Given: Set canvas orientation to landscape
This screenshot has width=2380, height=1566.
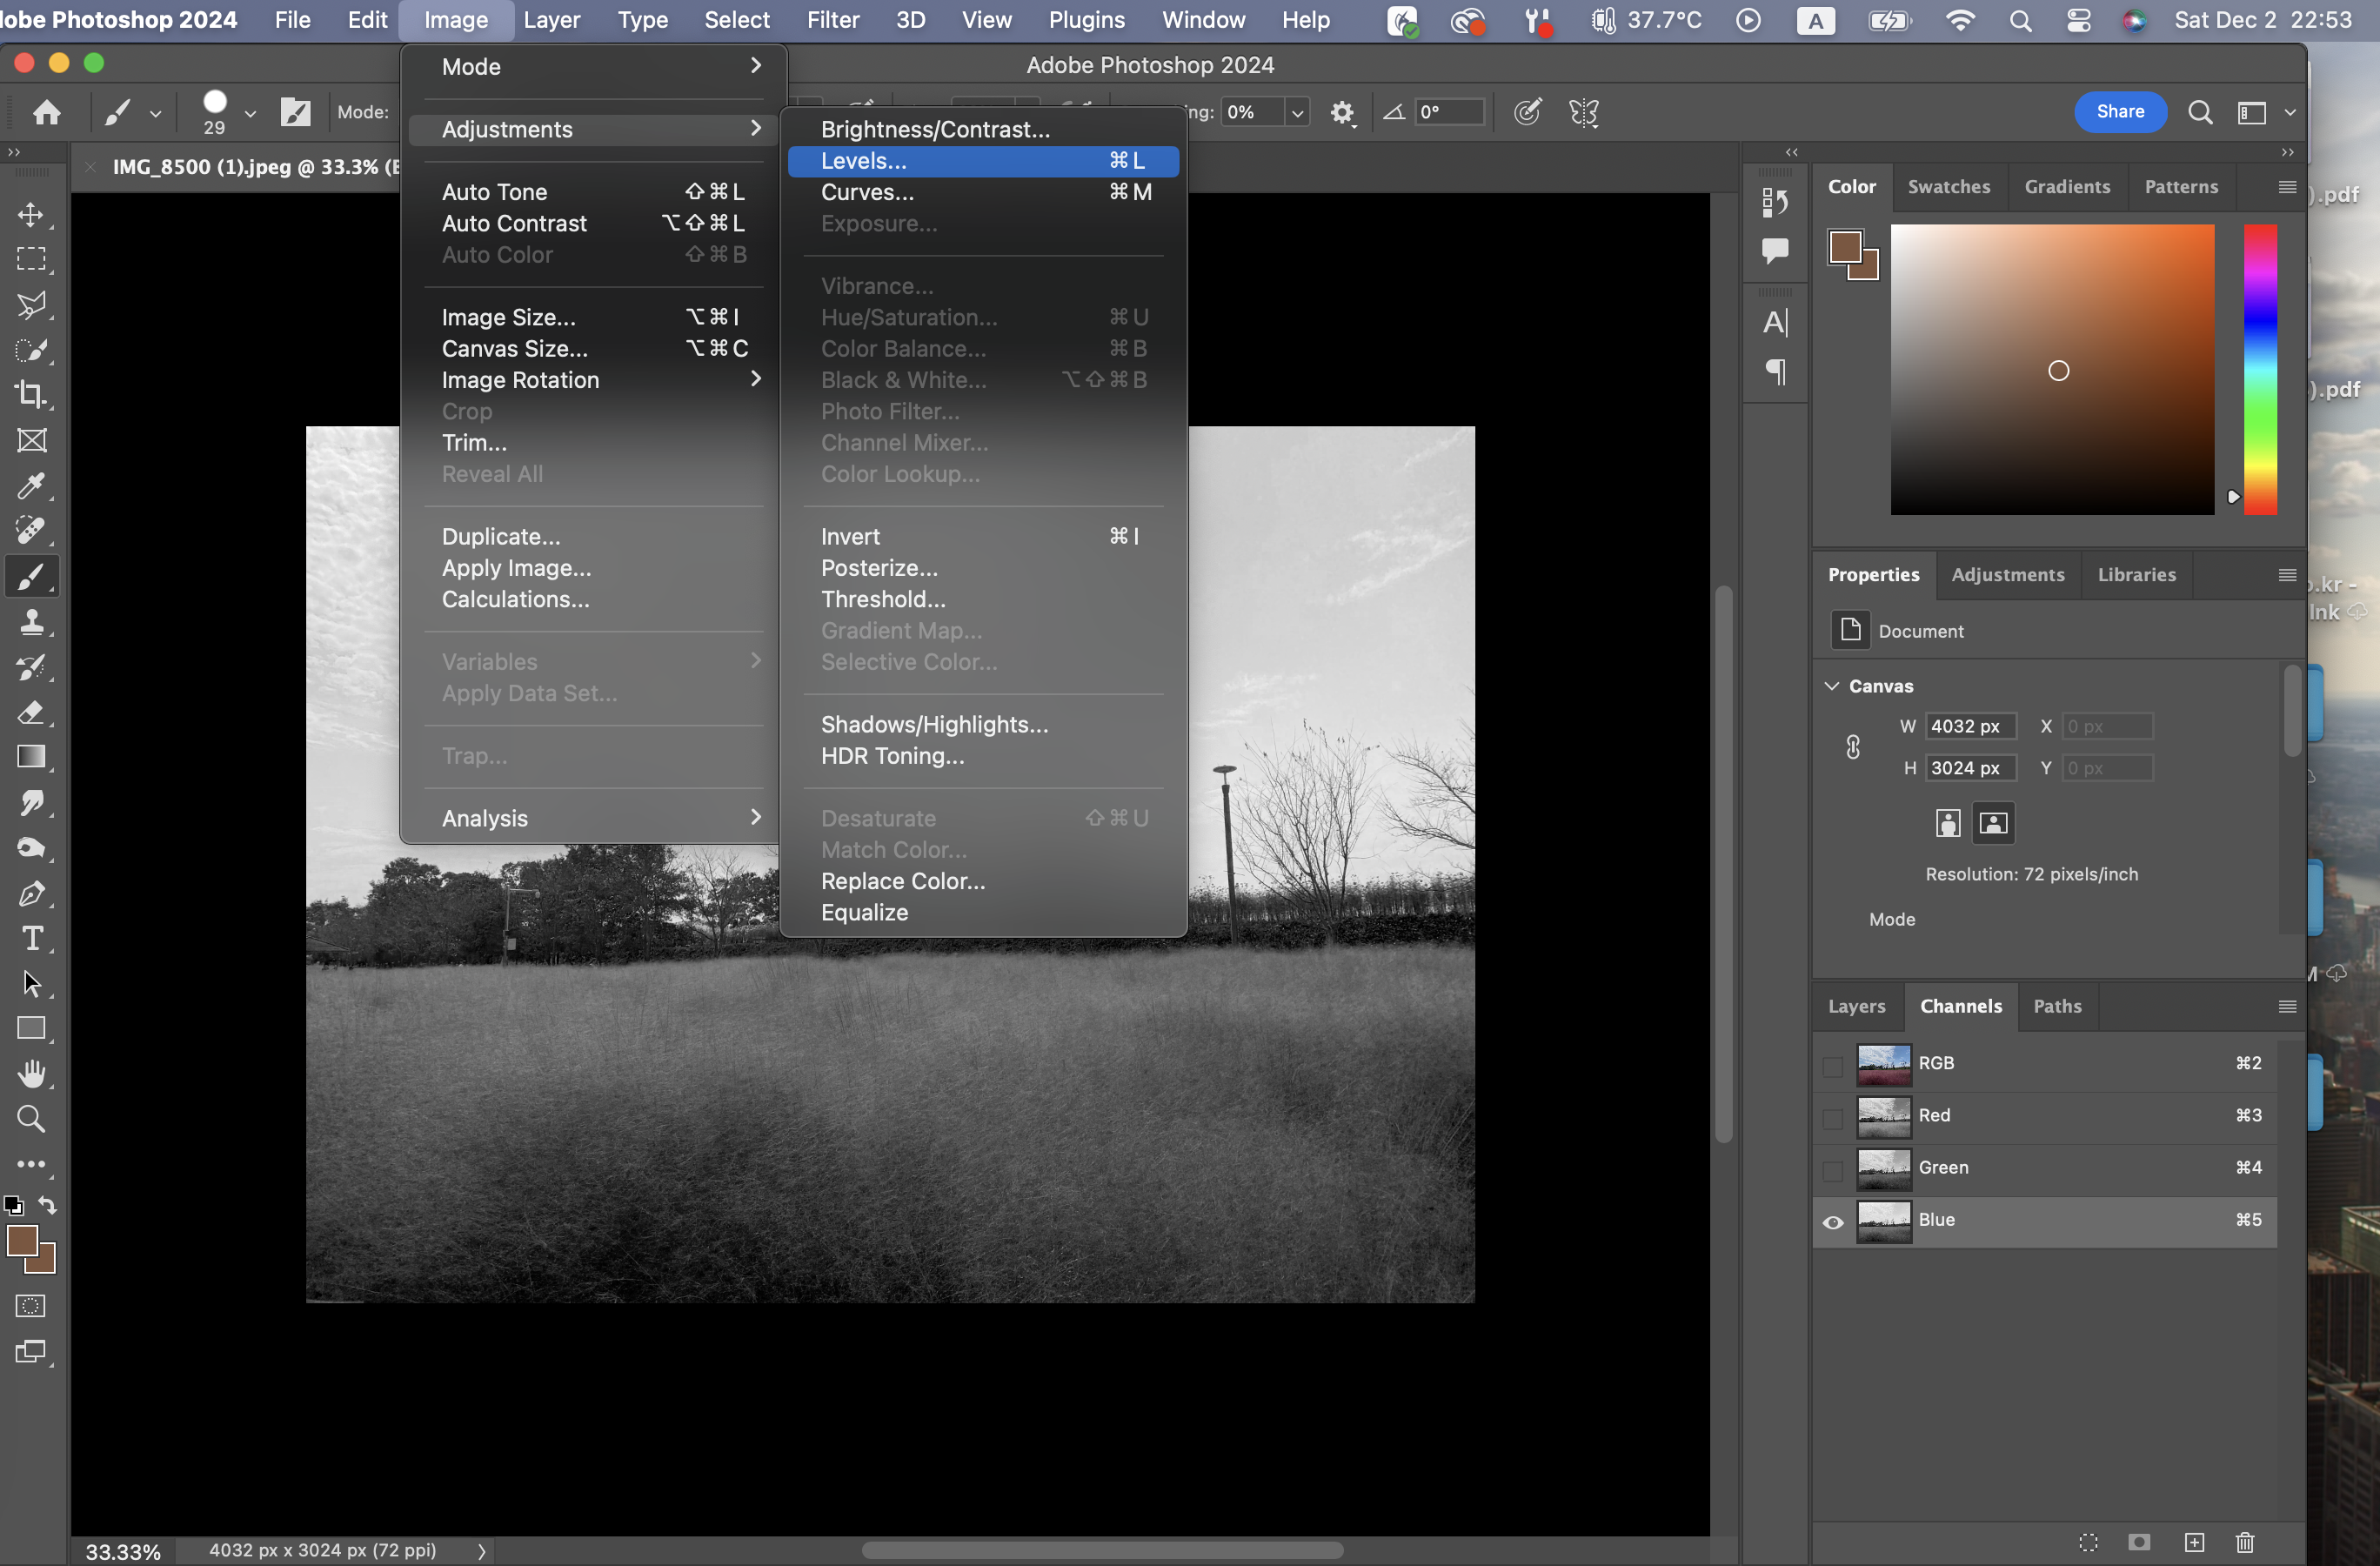Looking at the screenshot, I should 1992,823.
